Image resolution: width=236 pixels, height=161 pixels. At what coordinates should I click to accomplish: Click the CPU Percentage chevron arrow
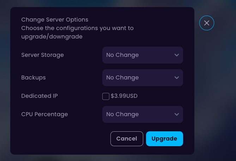176,114
